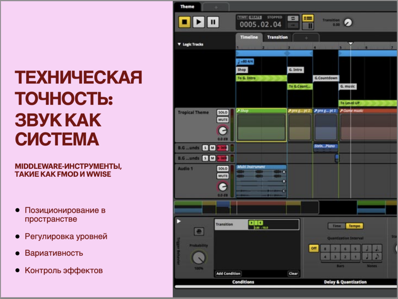Click the Clear conditions button

pyautogui.click(x=293, y=274)
